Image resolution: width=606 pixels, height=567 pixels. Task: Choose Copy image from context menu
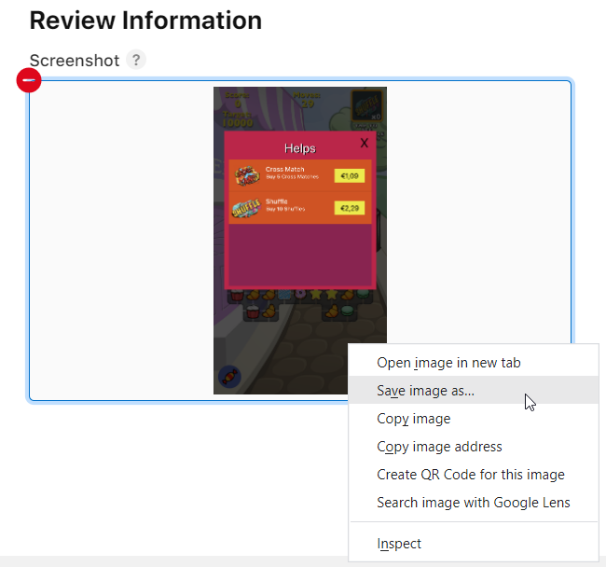pyautogui.click(x=474, y=419)
